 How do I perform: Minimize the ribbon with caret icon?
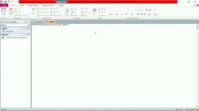coord(194,5)
